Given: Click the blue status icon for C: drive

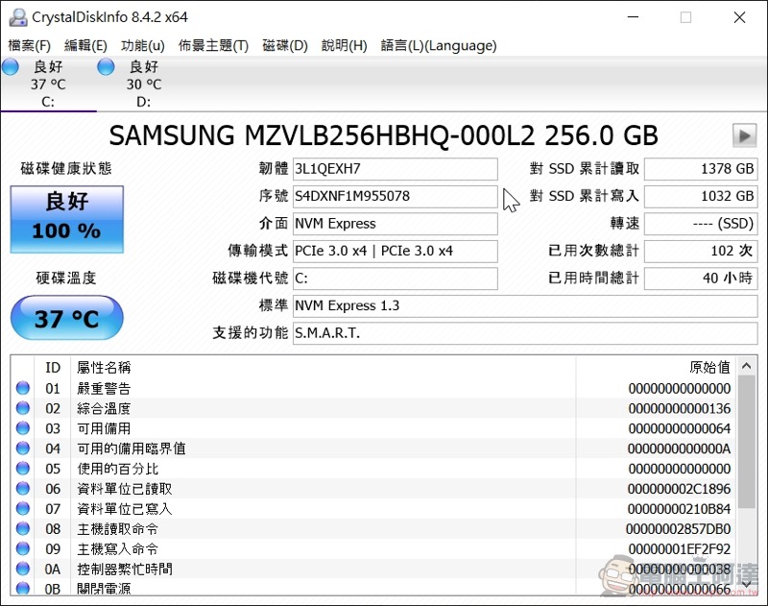Looking at the screenshot, I should coord(11,66).
